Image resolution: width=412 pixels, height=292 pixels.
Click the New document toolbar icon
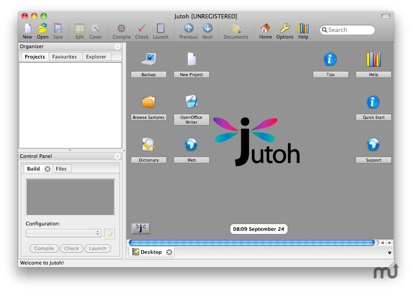pos(27,28)
